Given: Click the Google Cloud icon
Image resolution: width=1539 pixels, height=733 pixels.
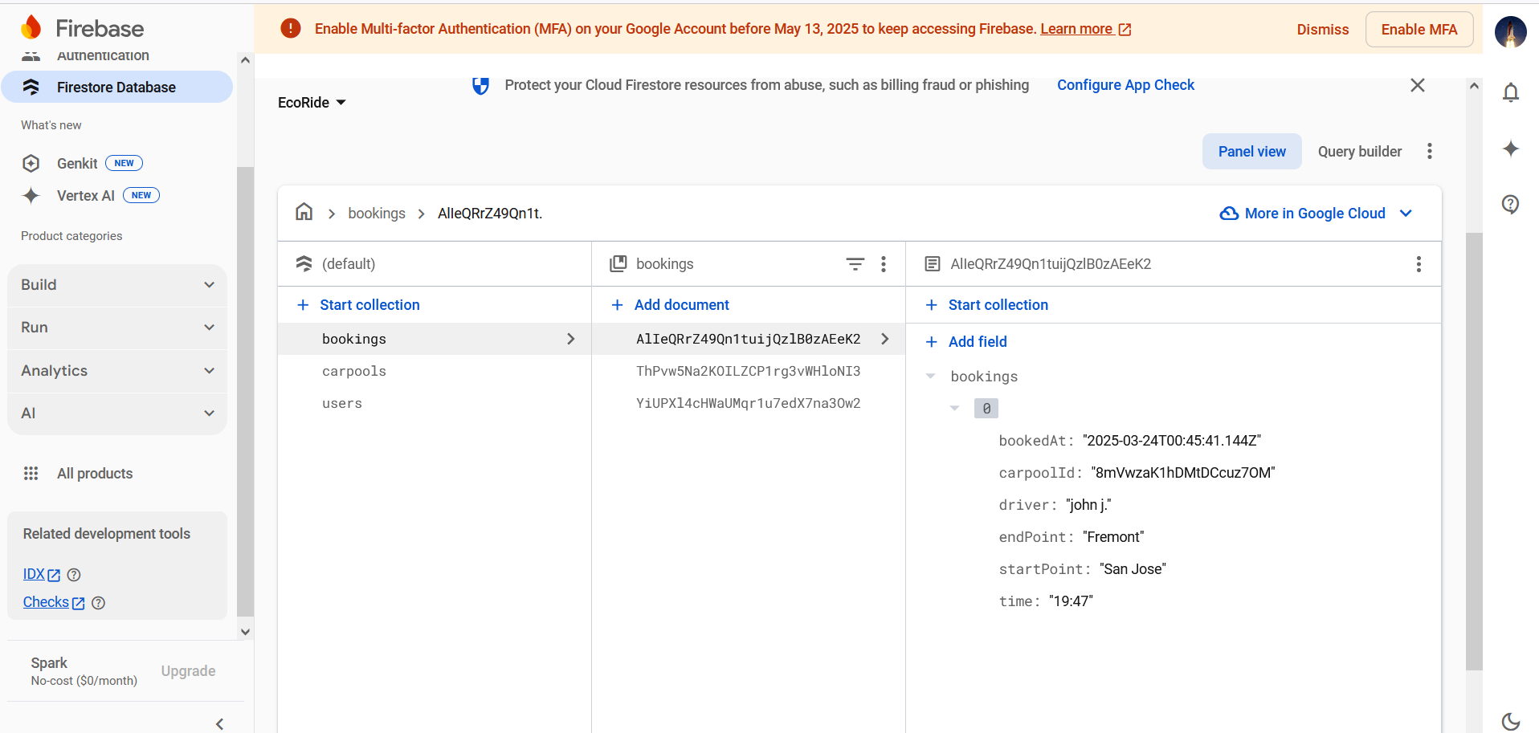Looking at the screenshot, I should click(x=1229, y=214).
